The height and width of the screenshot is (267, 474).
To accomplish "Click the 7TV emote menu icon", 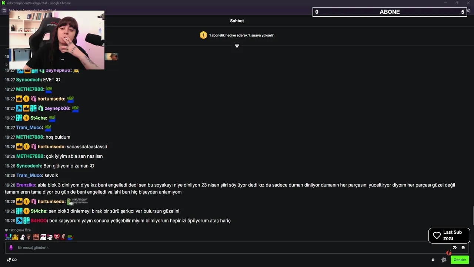I will [454, 248].
